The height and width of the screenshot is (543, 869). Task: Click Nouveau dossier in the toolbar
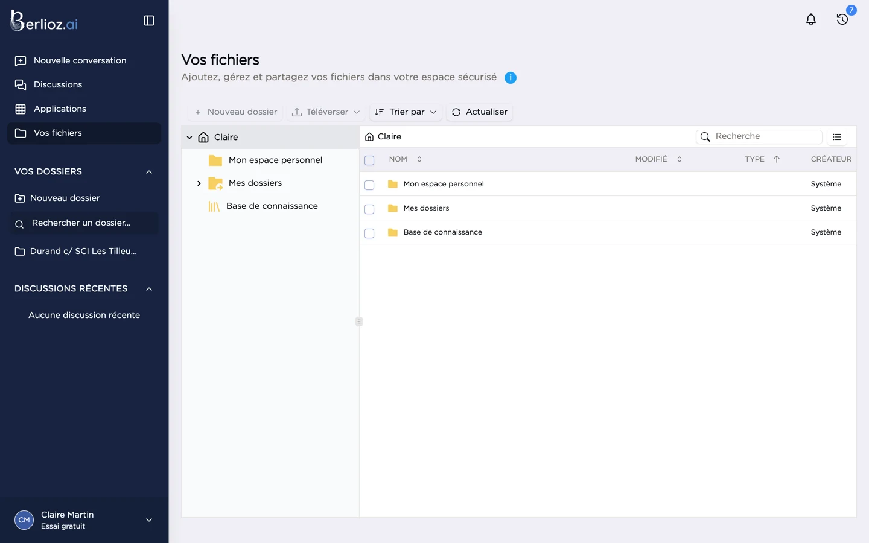click(x=236, y=112)
